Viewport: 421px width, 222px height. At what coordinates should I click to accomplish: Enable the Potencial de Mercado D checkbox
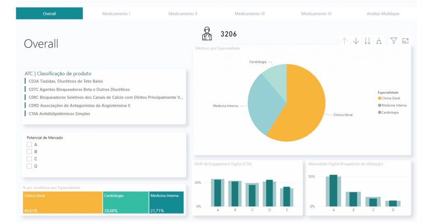29,166
